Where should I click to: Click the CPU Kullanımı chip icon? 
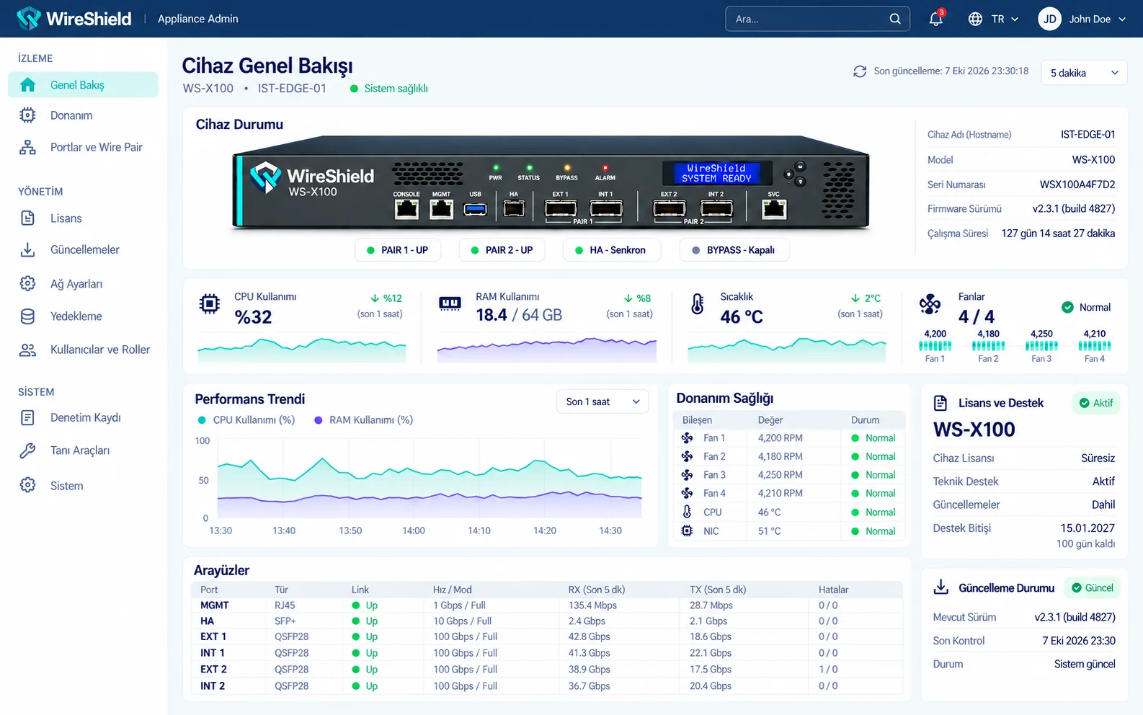(x=210, y=303)
